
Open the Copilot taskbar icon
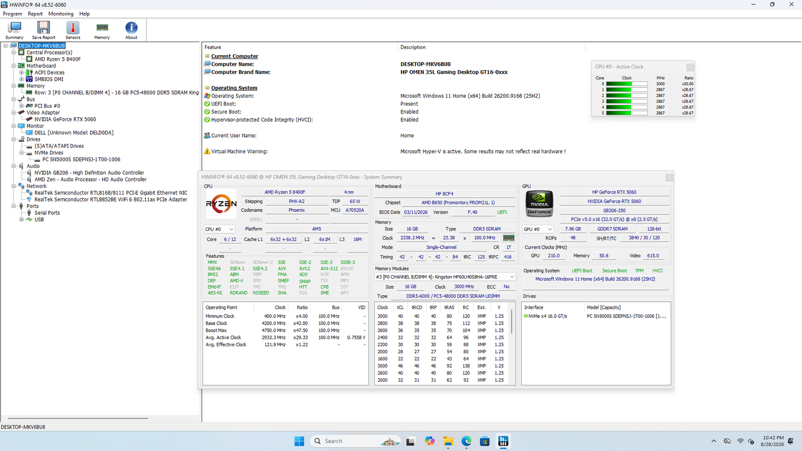click(x=430, y=441)
